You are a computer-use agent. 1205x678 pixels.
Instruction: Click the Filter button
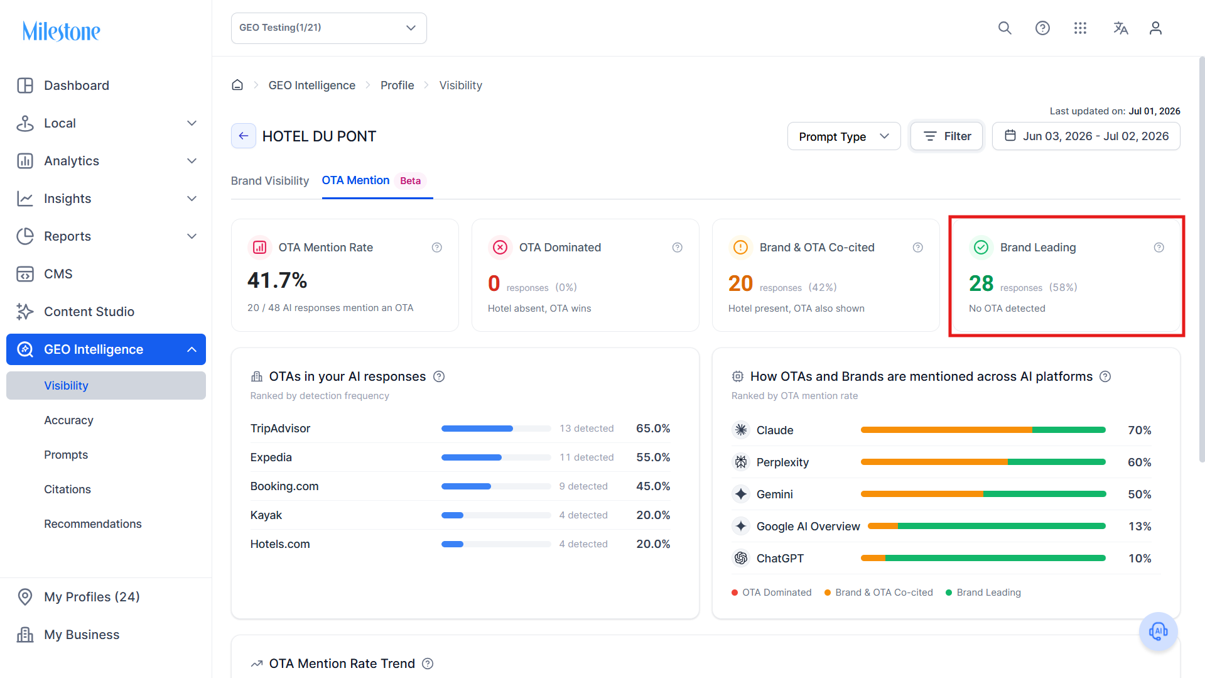coord(946,136)
